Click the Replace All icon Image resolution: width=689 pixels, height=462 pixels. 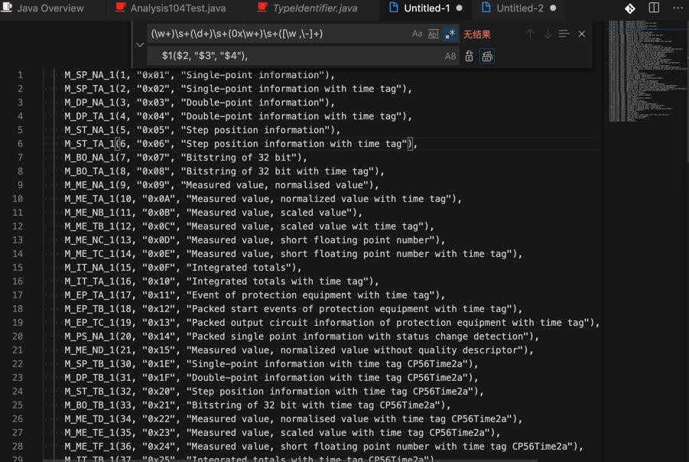tap(487, 57)
